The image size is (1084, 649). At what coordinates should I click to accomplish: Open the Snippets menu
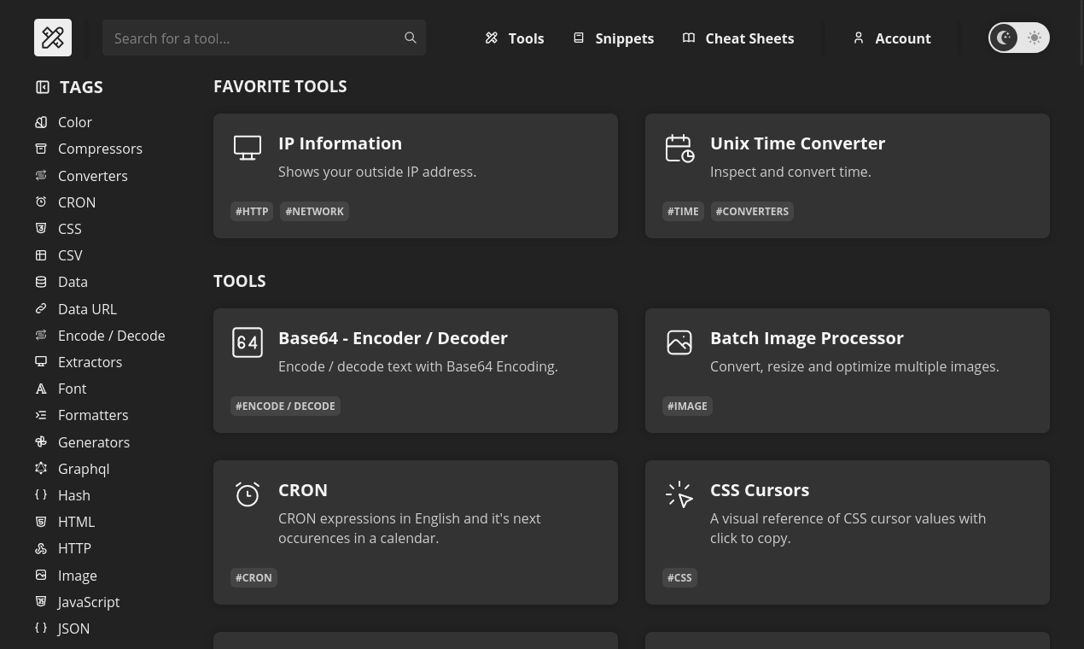point(613,38)
